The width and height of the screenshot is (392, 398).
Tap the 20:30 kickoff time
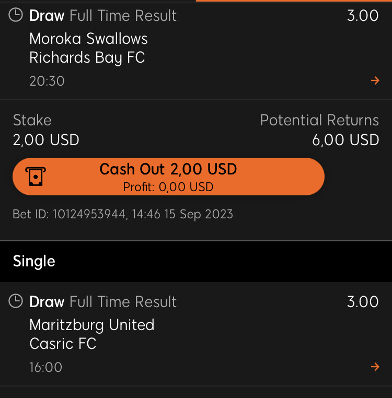pyautogui.click(x=47, y=81)
